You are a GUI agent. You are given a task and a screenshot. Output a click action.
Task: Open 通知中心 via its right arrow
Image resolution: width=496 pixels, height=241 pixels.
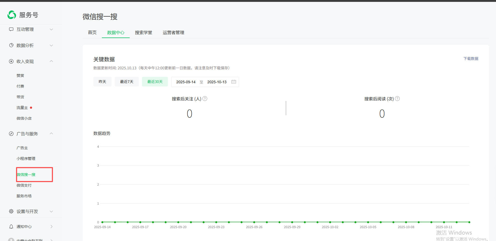point(52,227)
